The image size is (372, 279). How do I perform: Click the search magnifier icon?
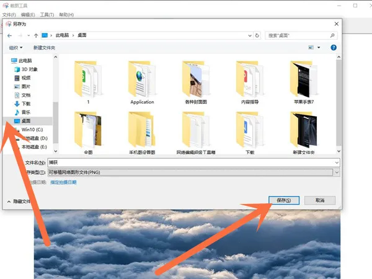pyautogui.click(x=332, y=35)
